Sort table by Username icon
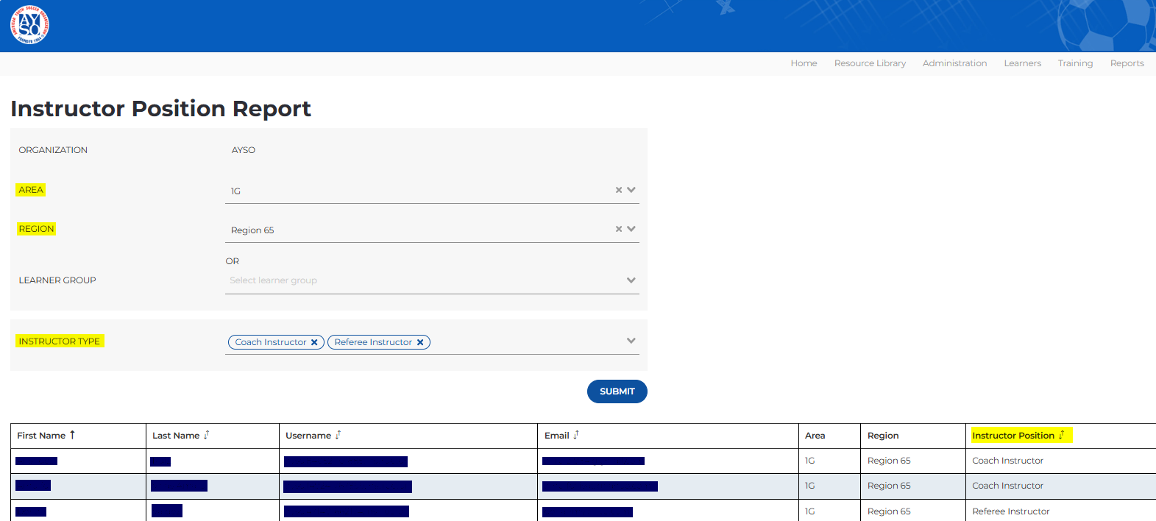Viewport: 1156px width, 521px height. tap(338, 435)
